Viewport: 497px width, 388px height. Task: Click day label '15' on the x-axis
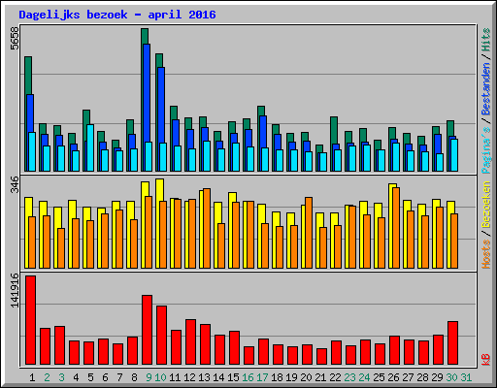233,377
